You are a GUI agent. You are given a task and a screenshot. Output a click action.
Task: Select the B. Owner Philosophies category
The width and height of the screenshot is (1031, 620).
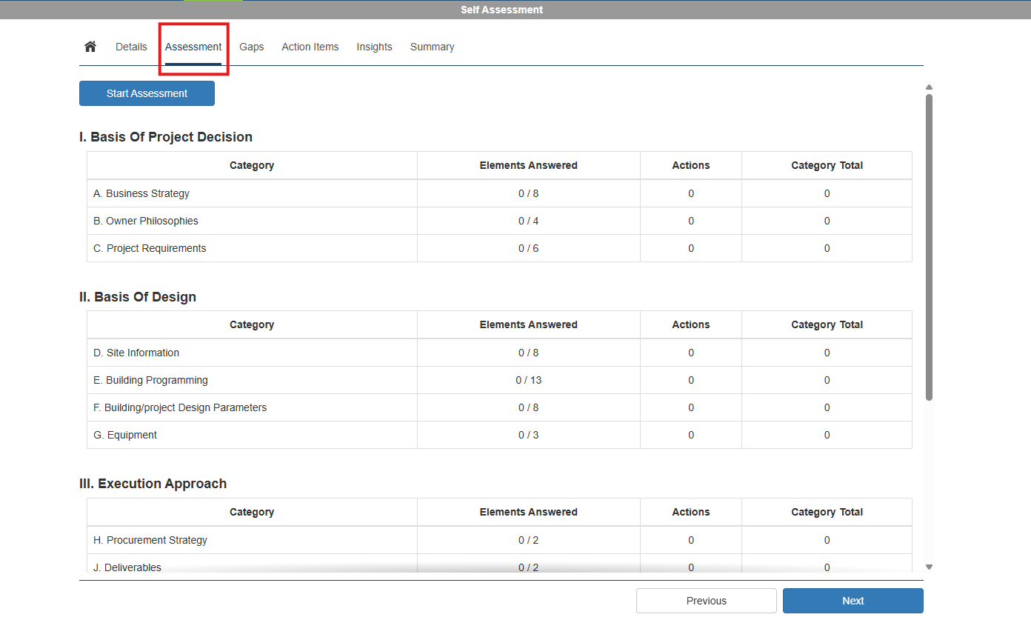(x=146, y=221)
